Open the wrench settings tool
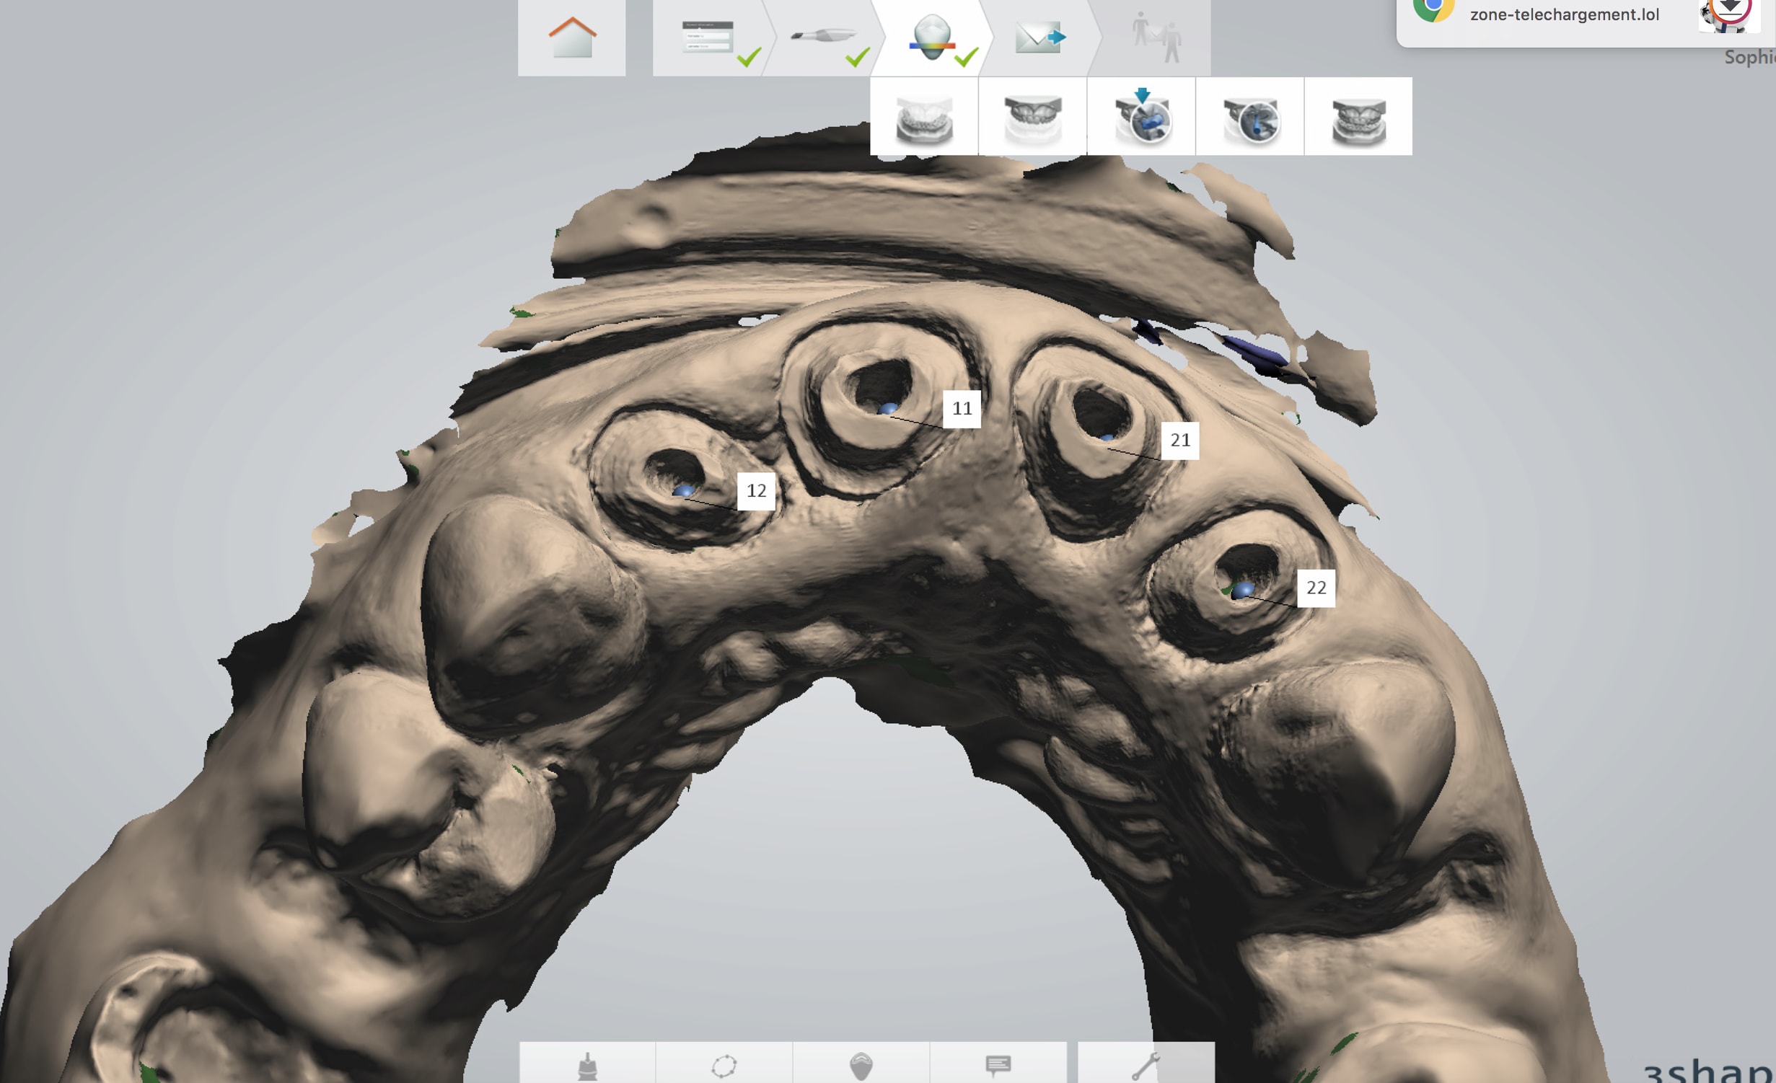This screenshot has height=1083, width=1776. coord(1146,1065)
